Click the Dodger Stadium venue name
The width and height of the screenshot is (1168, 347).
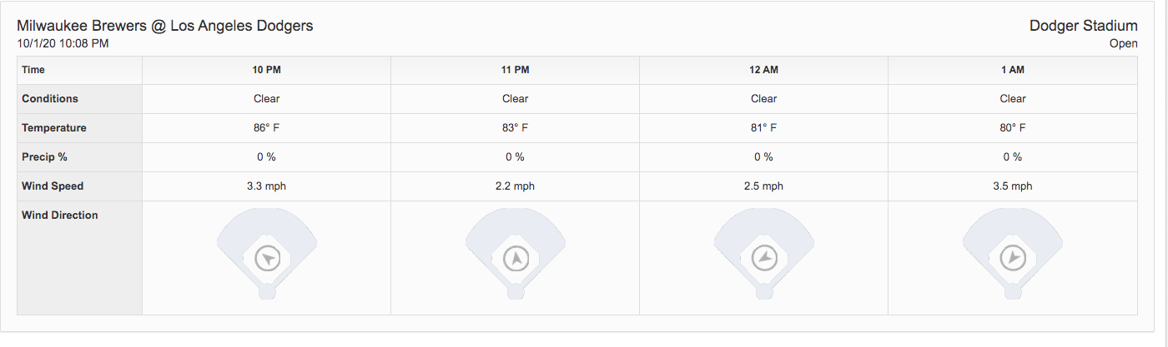(x=1084, y=26)
